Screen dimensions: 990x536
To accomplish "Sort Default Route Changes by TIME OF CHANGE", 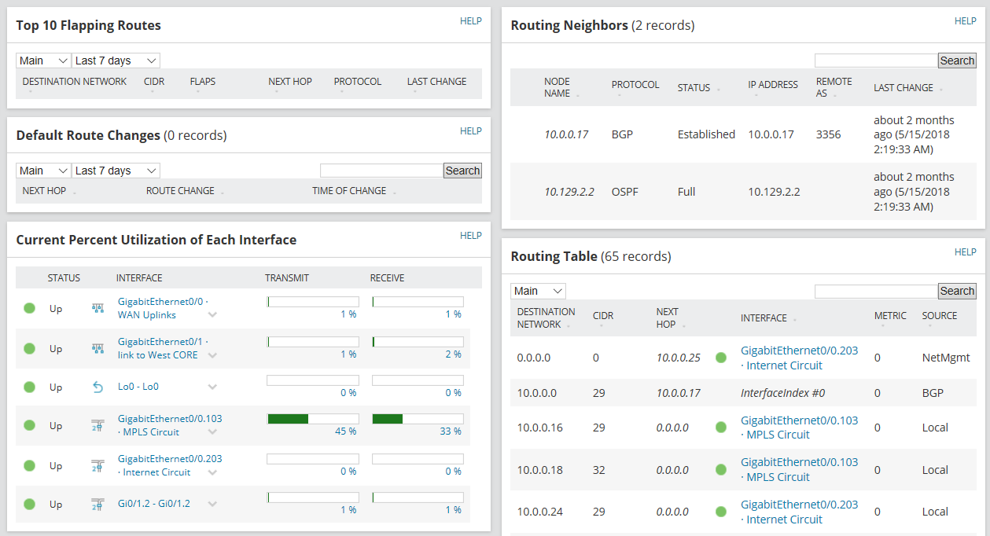I will 349,191.
